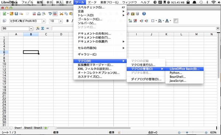Click the Email document icon
Screen dimensions: 221x135
(x=21, y=14)
